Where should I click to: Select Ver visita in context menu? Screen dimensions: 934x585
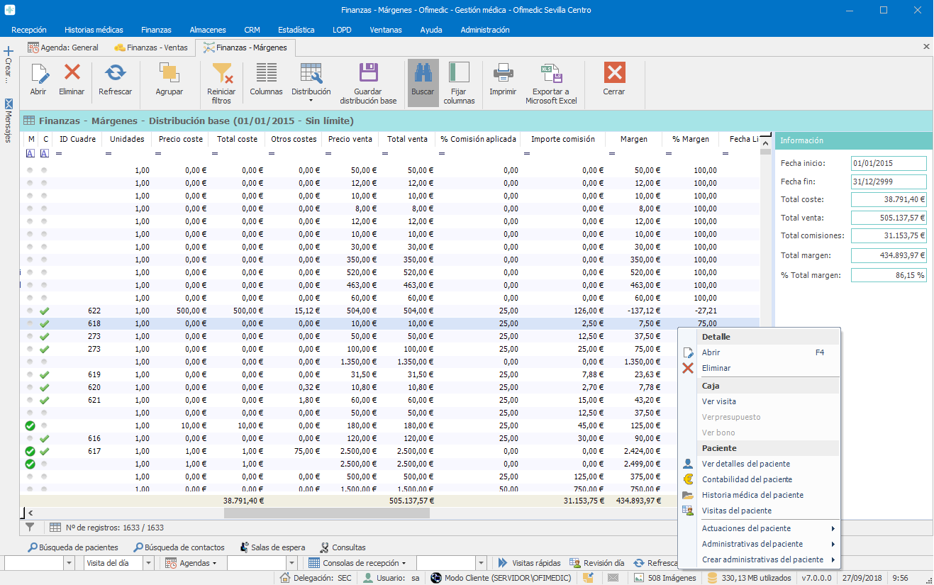(x=718, y=401)
